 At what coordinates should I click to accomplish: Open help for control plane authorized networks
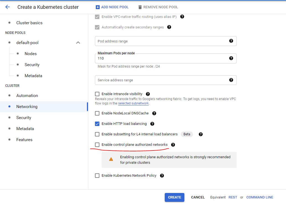173,145
